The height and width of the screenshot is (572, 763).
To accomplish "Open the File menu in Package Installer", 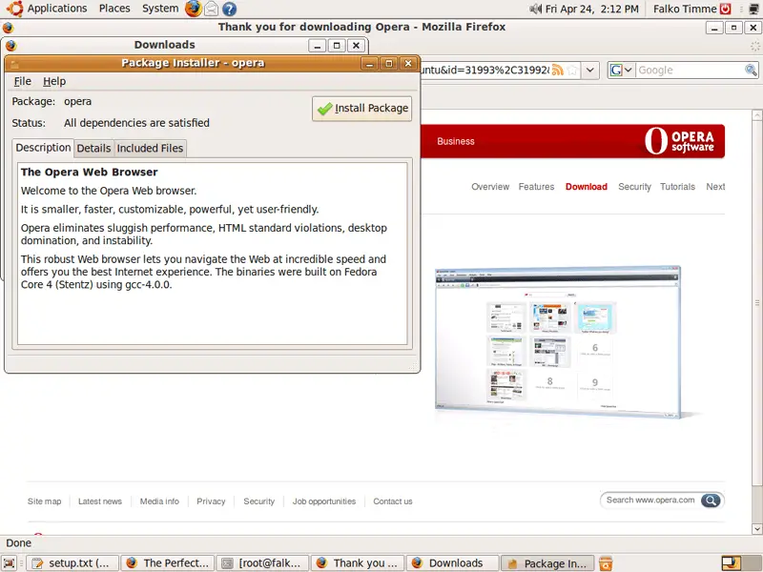I will coord(22,81).
